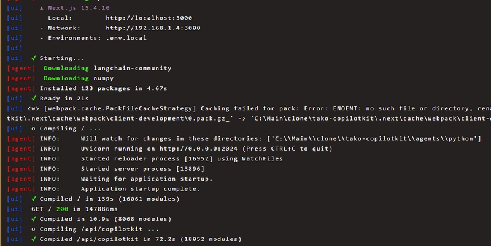The height and width of the screenshot is (246, 491).
Task: Click the green checkmark beside Starting...
Action: (x=33, y=58)
